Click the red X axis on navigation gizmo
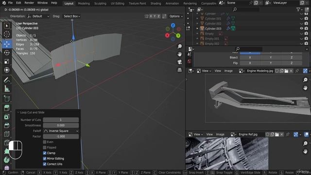The width and height of the screenshot is (311, 175). pyautogui.click(x=167, y=35)
